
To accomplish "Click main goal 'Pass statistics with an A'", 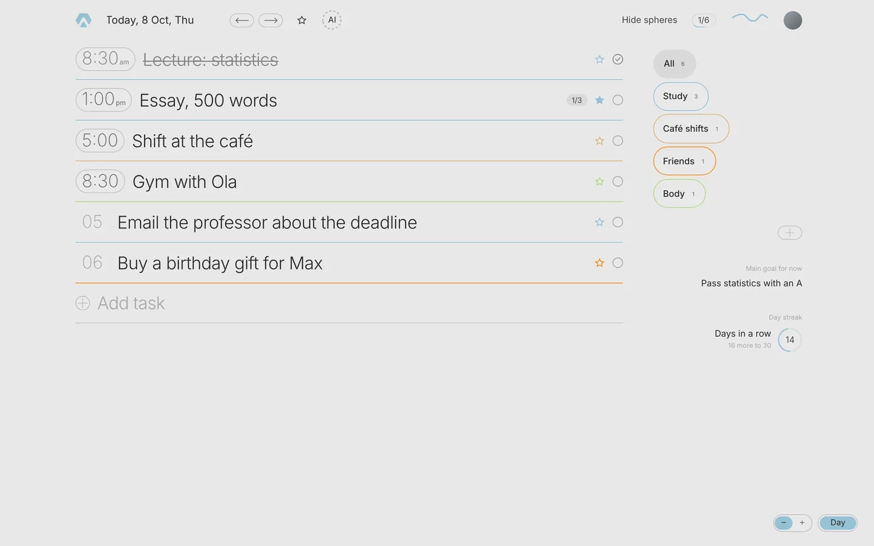I will click(x=751, y=283).
